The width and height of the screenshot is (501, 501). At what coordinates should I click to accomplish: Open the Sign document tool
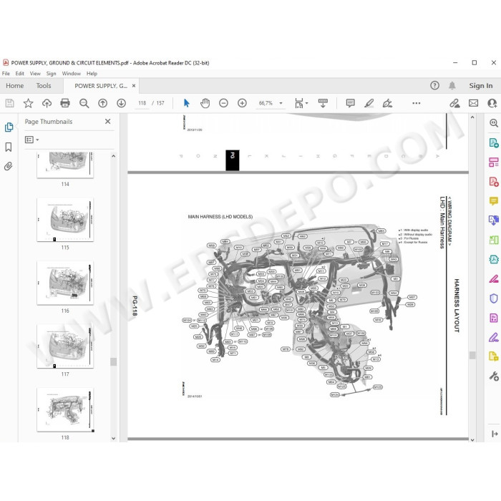coord(387,103)
